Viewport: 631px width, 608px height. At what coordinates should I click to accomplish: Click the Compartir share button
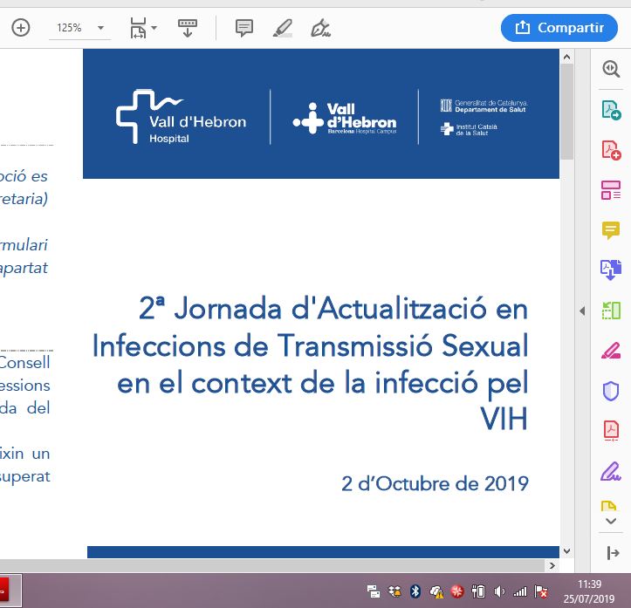tap(559, 28)
